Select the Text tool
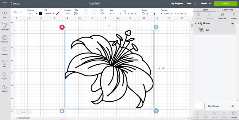The height and width of the screenshot is (120, 239). [5, 64]
